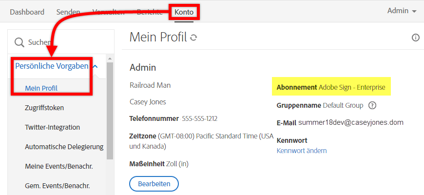The image size is (424, 195).
Task: Go to the Senden tab
Action: pyautogui.click(x=68, y=12)
